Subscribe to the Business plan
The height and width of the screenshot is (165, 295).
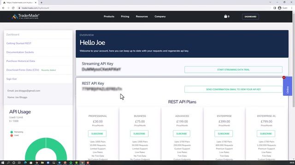[139, 133]
